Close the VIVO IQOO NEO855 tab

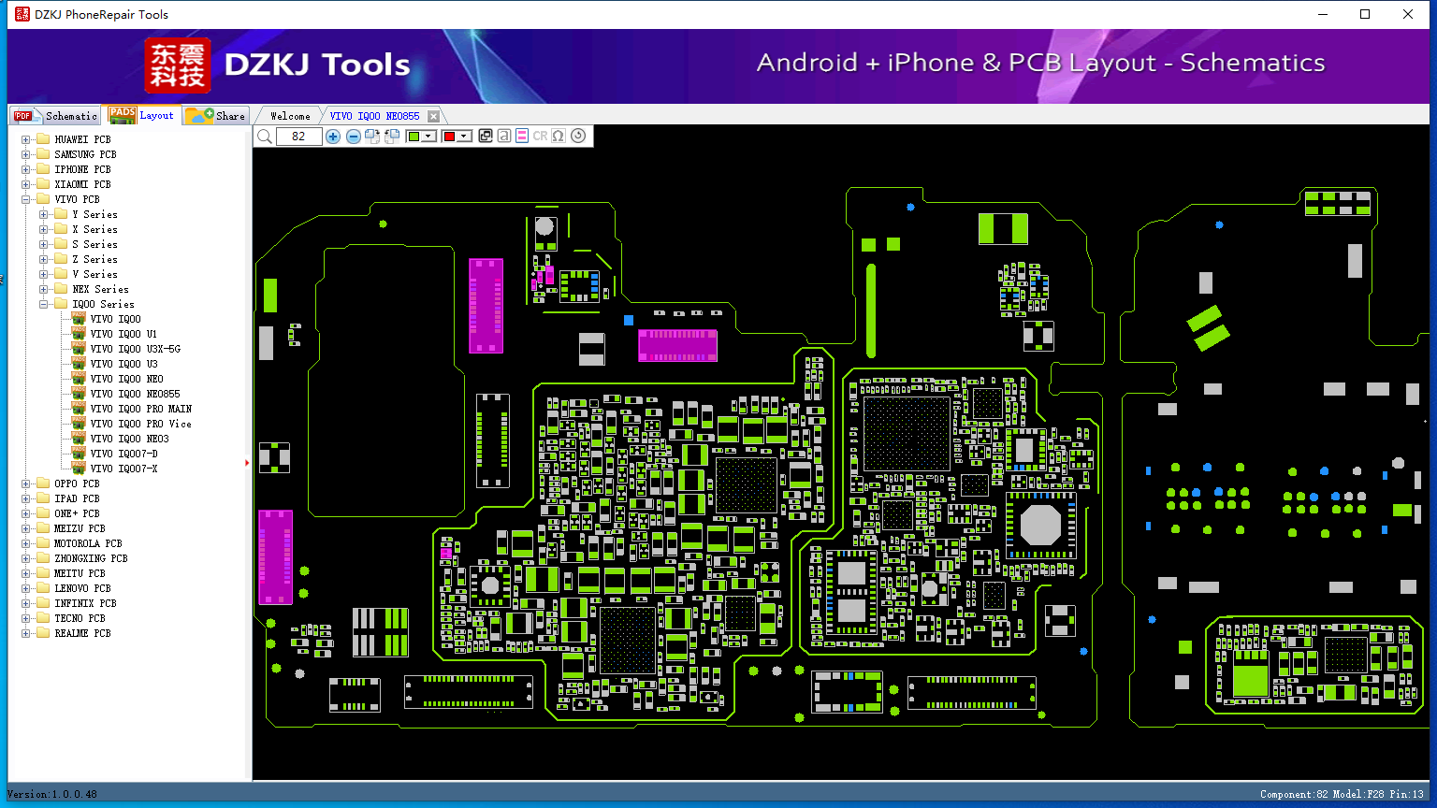433,116
